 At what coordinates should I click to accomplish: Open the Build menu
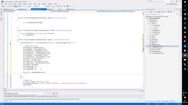tap(20, 4)
